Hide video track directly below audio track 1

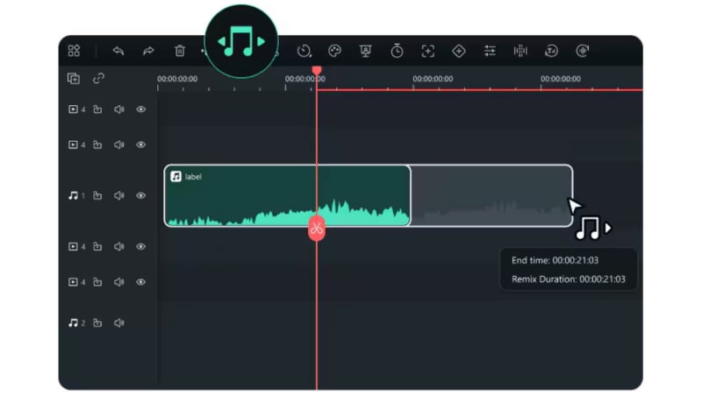140,247
